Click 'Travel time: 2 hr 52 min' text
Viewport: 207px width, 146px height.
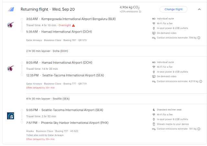[x=41, y=116]
